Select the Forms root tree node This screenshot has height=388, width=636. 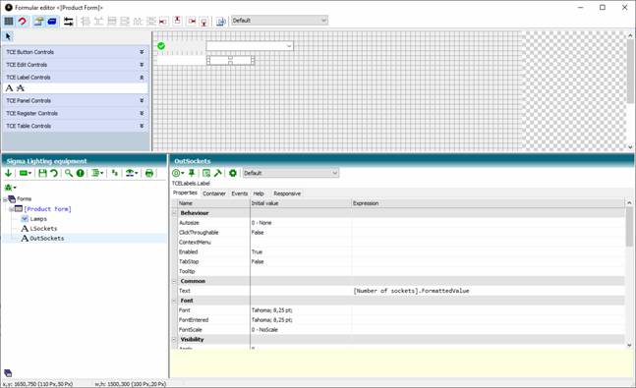24,198
